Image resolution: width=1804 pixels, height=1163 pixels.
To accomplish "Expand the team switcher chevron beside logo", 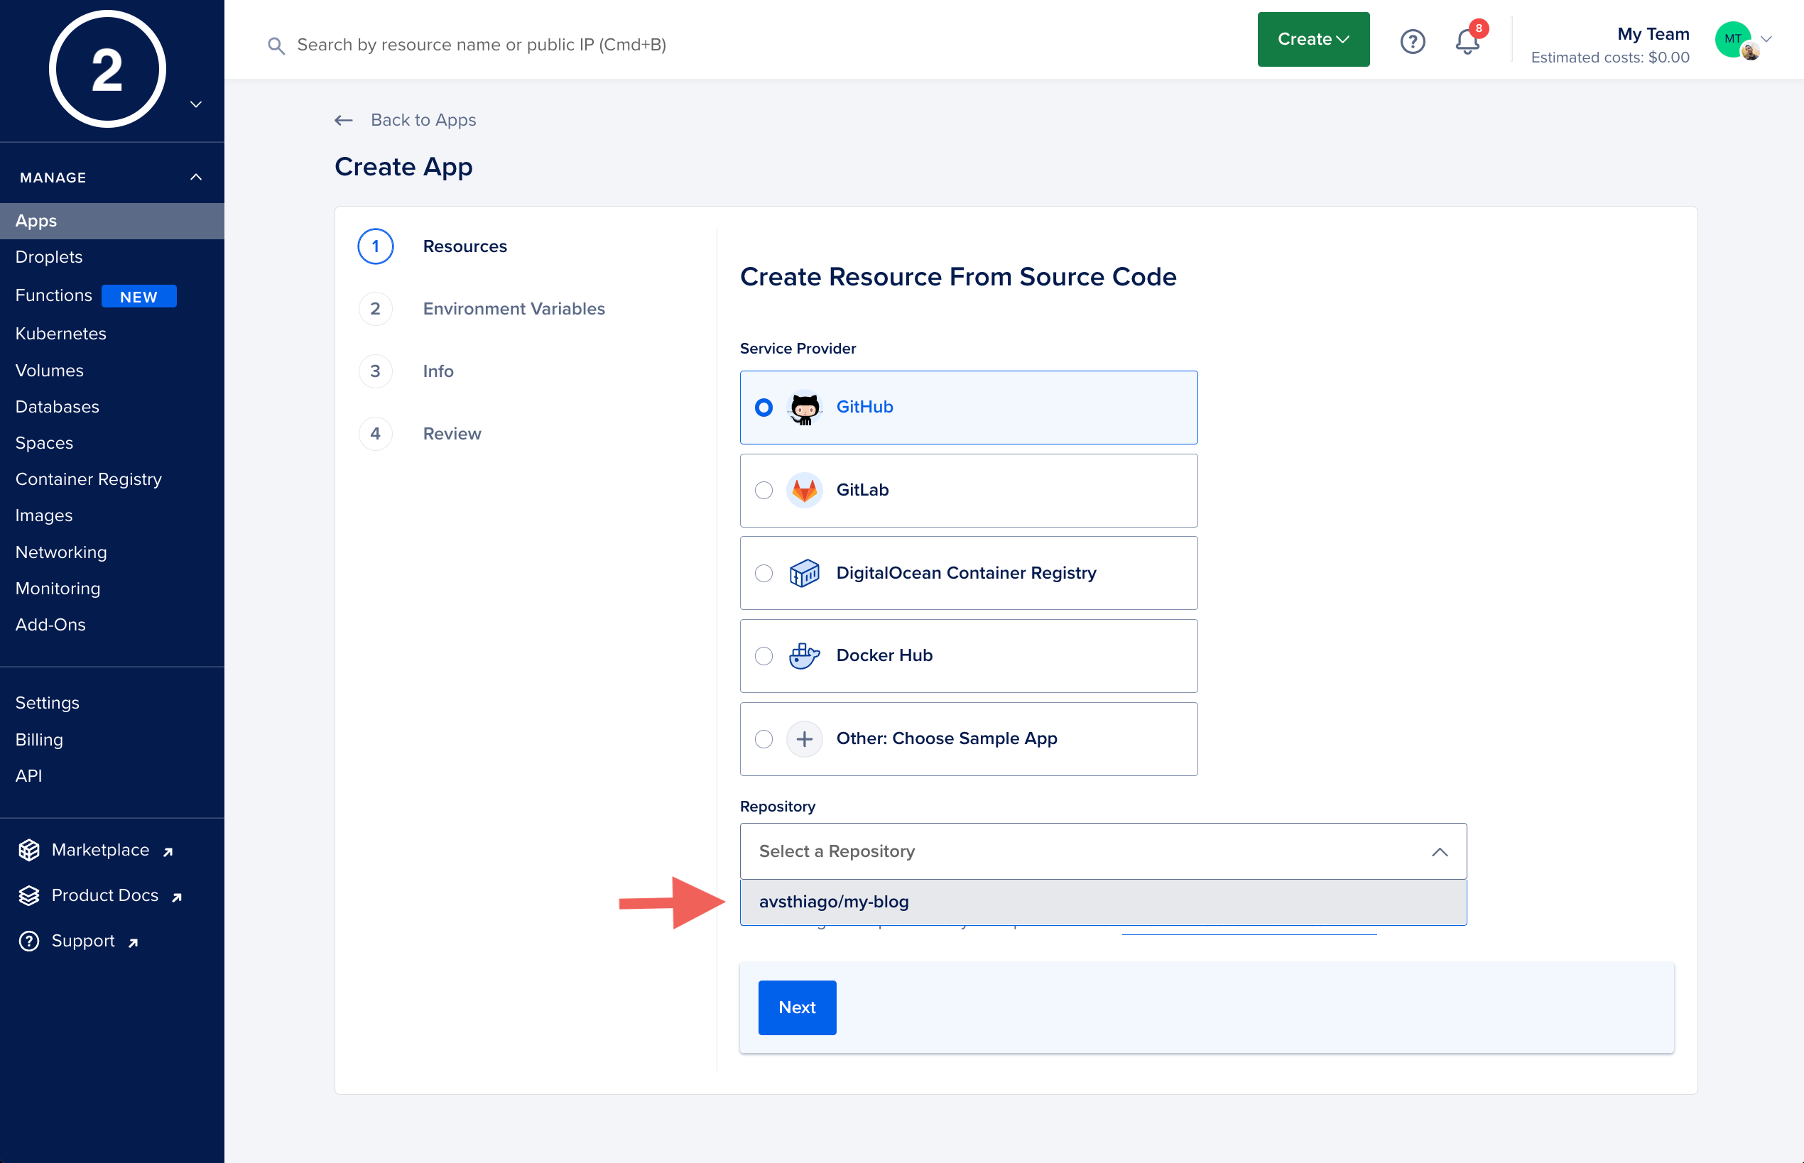I will [x=195, y=104].
